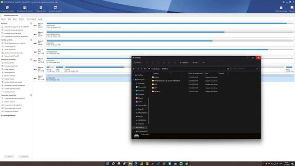The width and height of the screenshot is (295, 166).
Task: Open the Ayuda menu in MiniTool
Action: [x=40, y=19]
